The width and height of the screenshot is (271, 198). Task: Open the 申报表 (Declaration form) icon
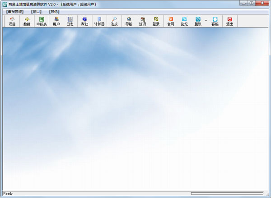[x=42, y=21]
